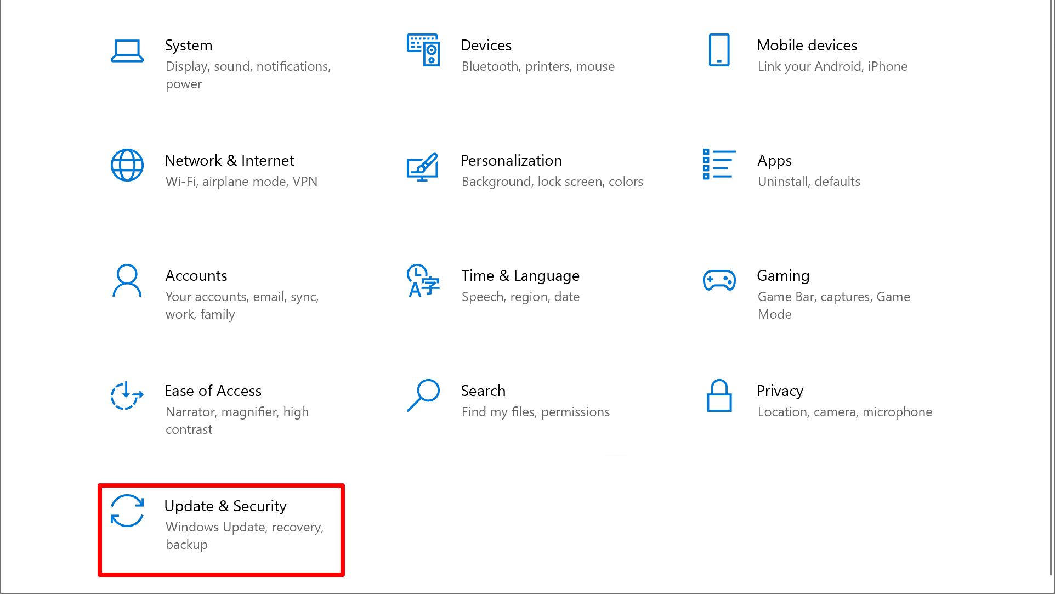Open the System settings heading

[189, 45]
